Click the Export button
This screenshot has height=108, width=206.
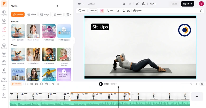188,4
